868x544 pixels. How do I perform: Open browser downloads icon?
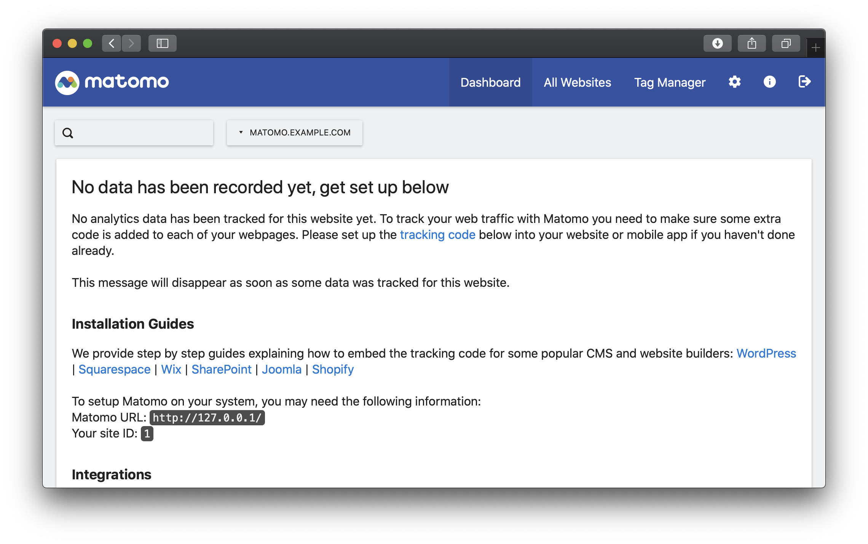(717, 43)
